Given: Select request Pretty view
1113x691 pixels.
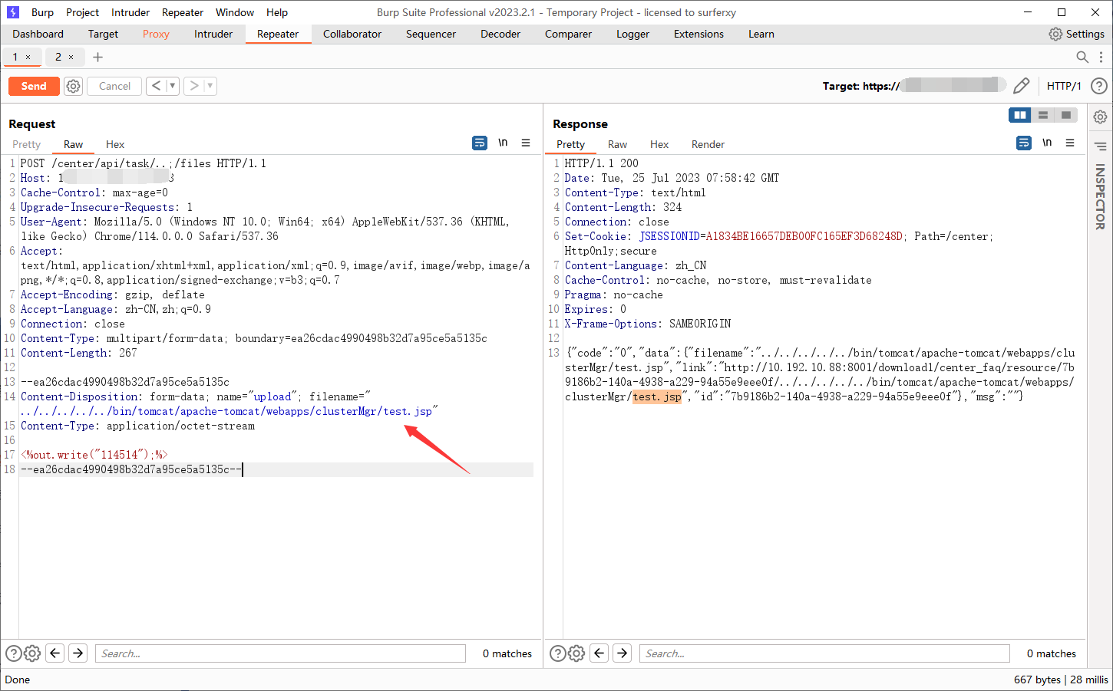Looking at the screenshot, I should (27, 144).
